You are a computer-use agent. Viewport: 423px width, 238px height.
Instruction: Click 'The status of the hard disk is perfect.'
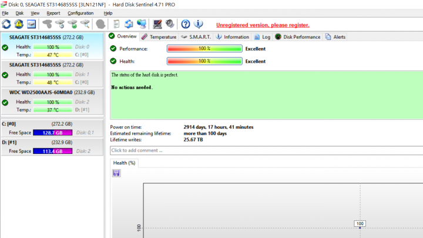tap(145, 75)
